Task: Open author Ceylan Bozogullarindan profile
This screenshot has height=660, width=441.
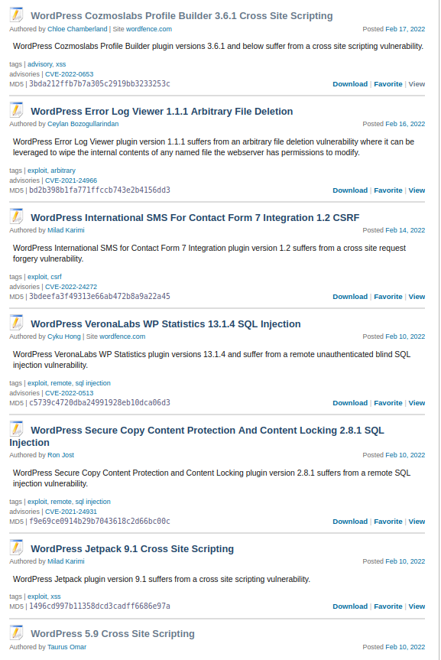Action: coord(83,124)
